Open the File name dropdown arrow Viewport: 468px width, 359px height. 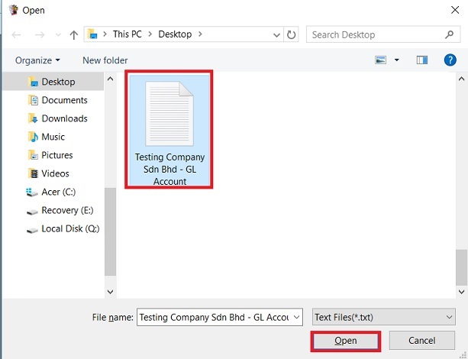(x=297, y=317)
